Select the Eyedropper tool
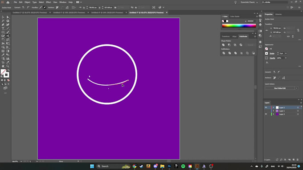This screenshot has width=303, height=170. coord(3,55)
